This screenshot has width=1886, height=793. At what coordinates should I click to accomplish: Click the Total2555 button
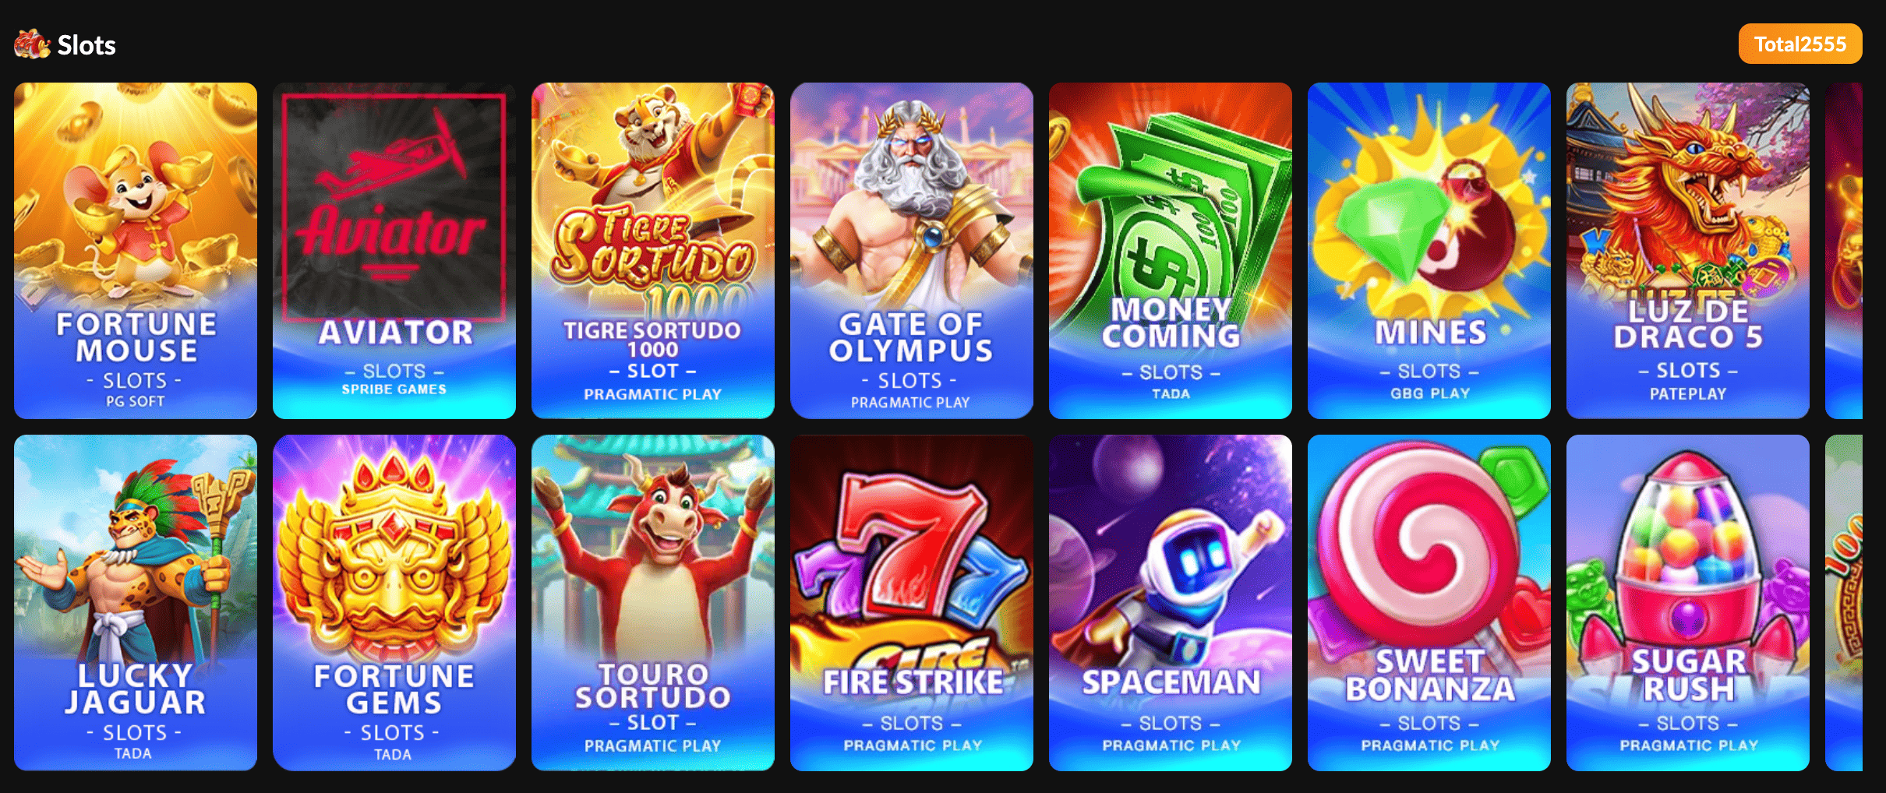click(1800, 44)
